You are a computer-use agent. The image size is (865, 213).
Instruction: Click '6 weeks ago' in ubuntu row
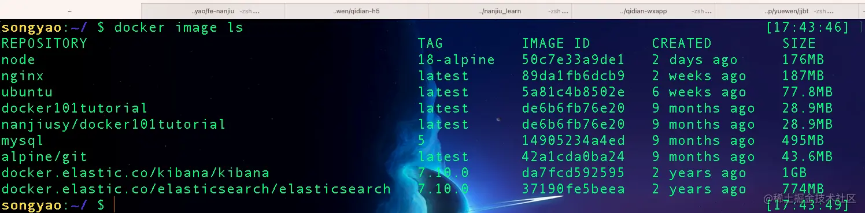click(x=699, y=92)
